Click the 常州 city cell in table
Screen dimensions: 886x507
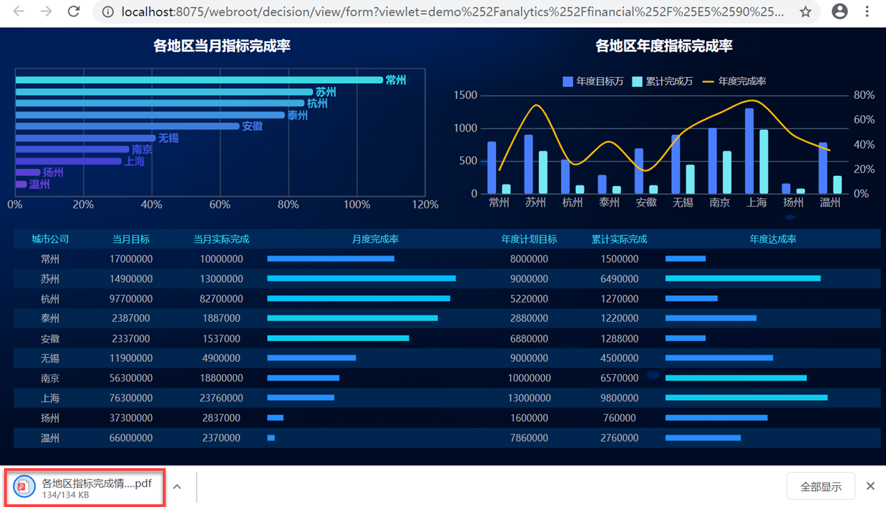[50, 259]
